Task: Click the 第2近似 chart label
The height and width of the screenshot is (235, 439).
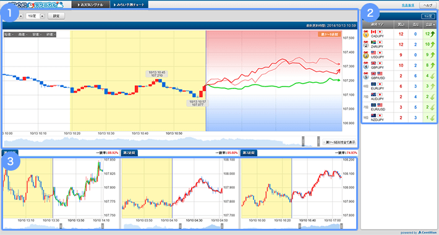Action: (129, 153)
